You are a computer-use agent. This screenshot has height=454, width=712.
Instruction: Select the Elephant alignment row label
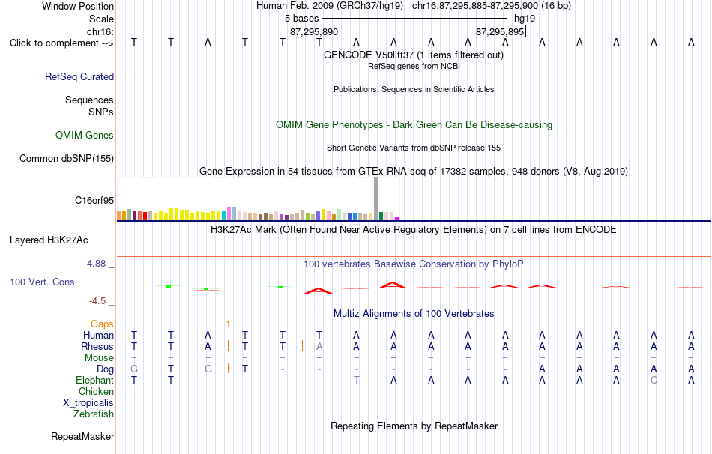tap(95, 380)
